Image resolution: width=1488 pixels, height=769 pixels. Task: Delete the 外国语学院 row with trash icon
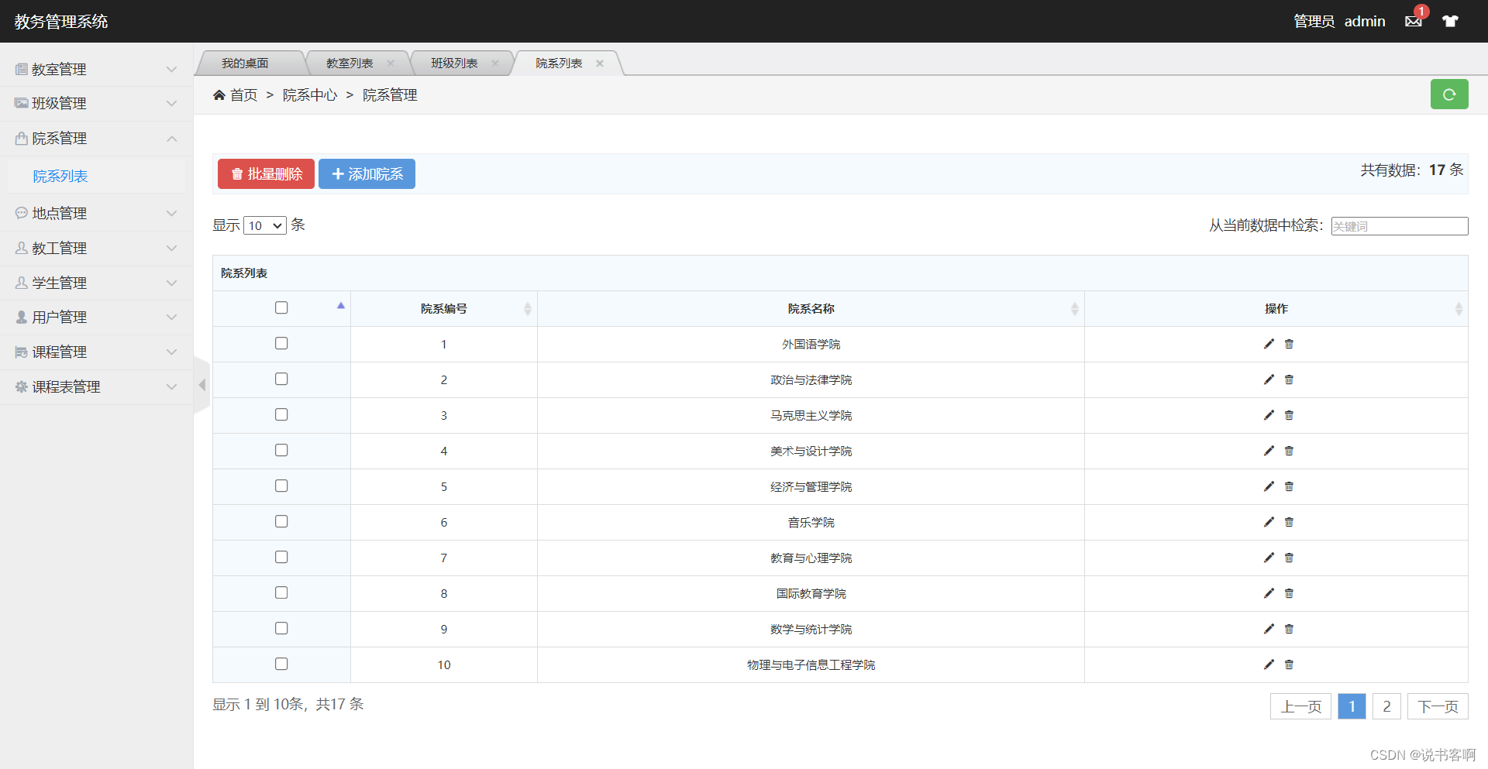1289,344
